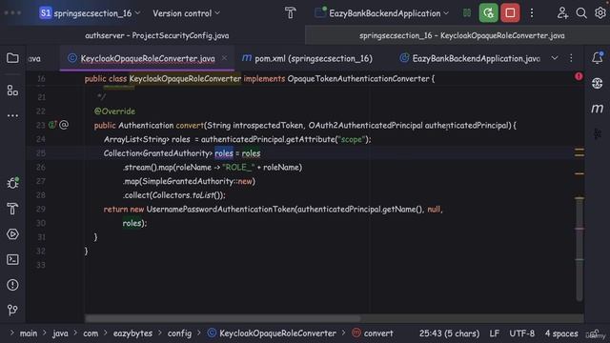Click the @ gutter icon on line 23
This screenshot has width=610, height=343.
pos(64,125)
